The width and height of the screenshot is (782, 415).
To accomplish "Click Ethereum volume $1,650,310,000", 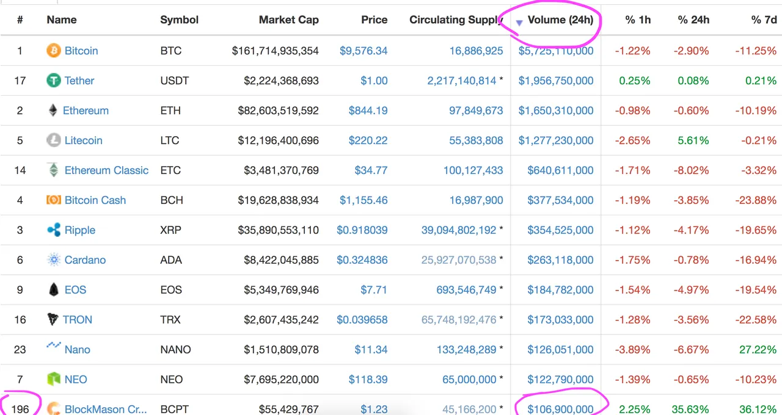I will click(556, 110).
